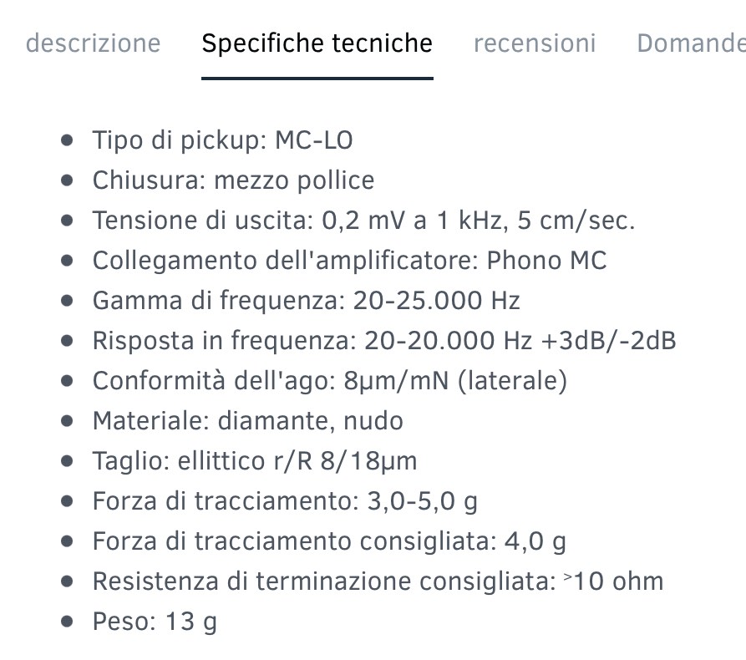Switch to the descrizione tab
The height and width of the screenshot is (660, 746).
pos(94,43)
